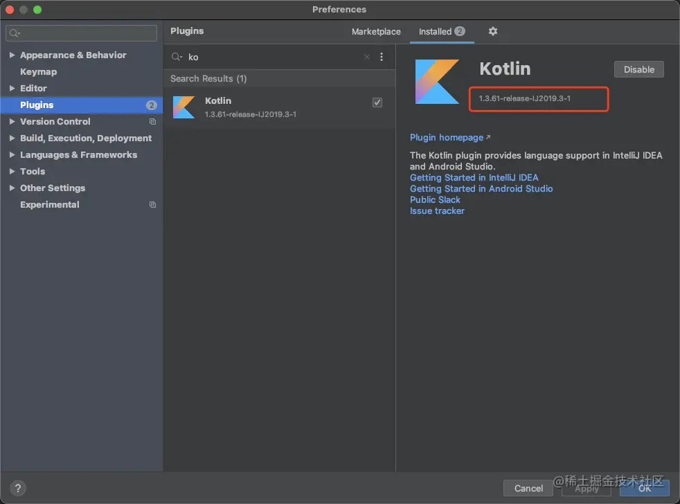Click the Installed tab count badge
Viewport: 680px width, 504px height.
[x=460, y=31]
